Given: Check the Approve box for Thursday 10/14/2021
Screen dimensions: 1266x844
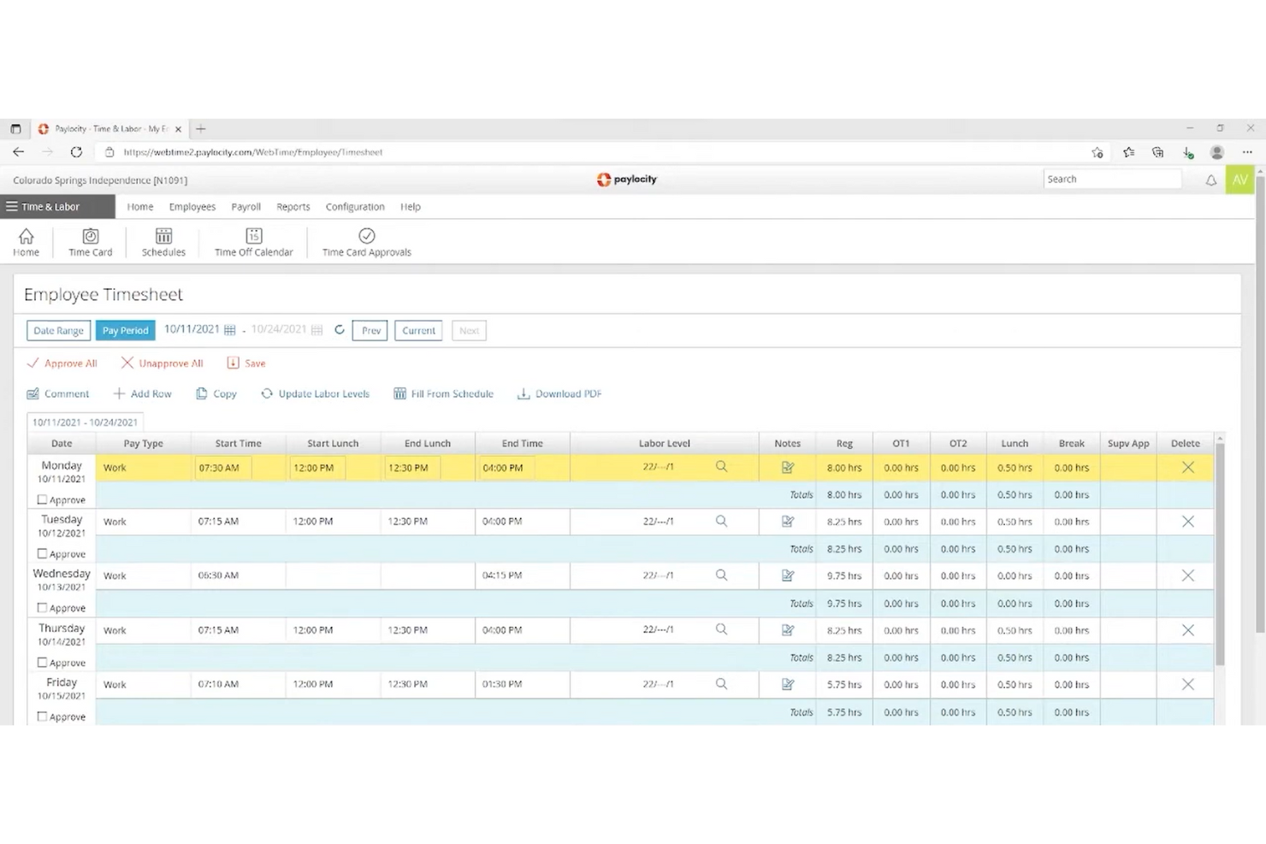Looking at the screenshot, I should pos(42,662).
